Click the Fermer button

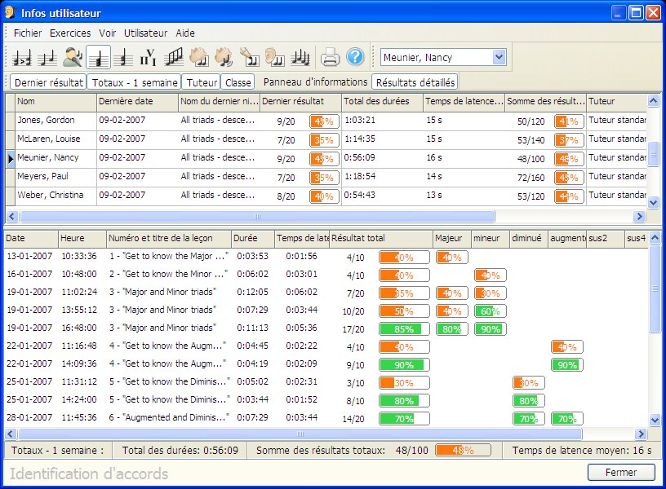coord(621,473)
